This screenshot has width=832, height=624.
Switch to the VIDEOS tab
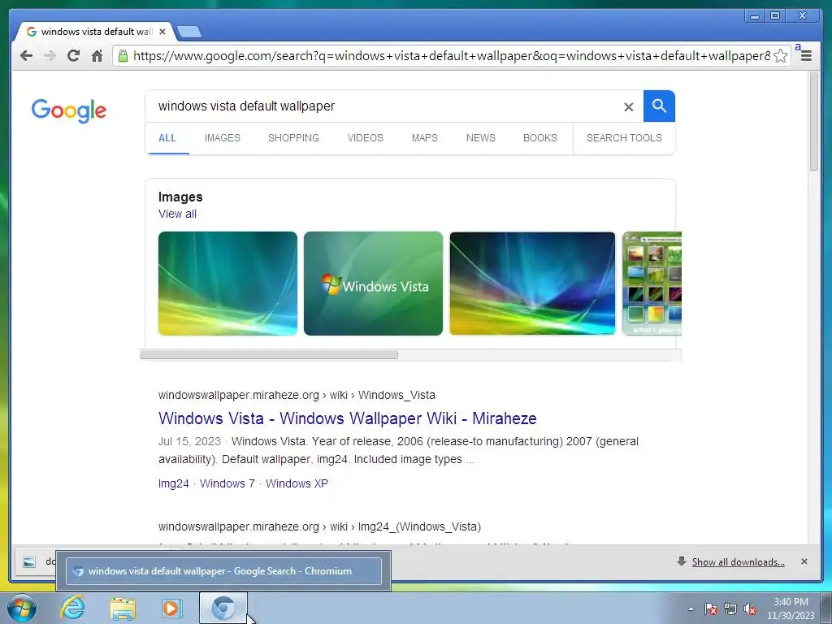(x=365, y=138)
